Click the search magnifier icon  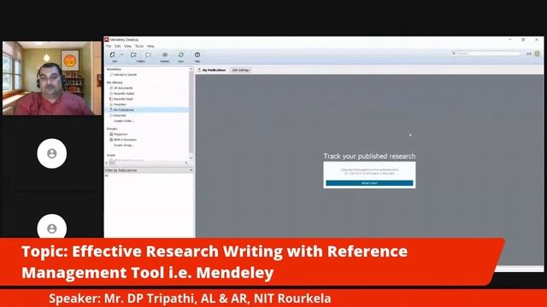pos(454,53)
